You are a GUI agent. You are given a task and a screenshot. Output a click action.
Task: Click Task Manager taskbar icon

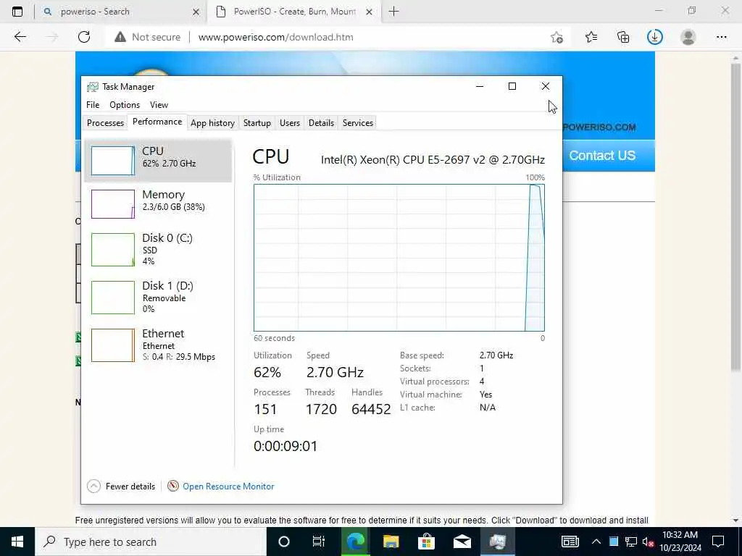click(497, 542)
